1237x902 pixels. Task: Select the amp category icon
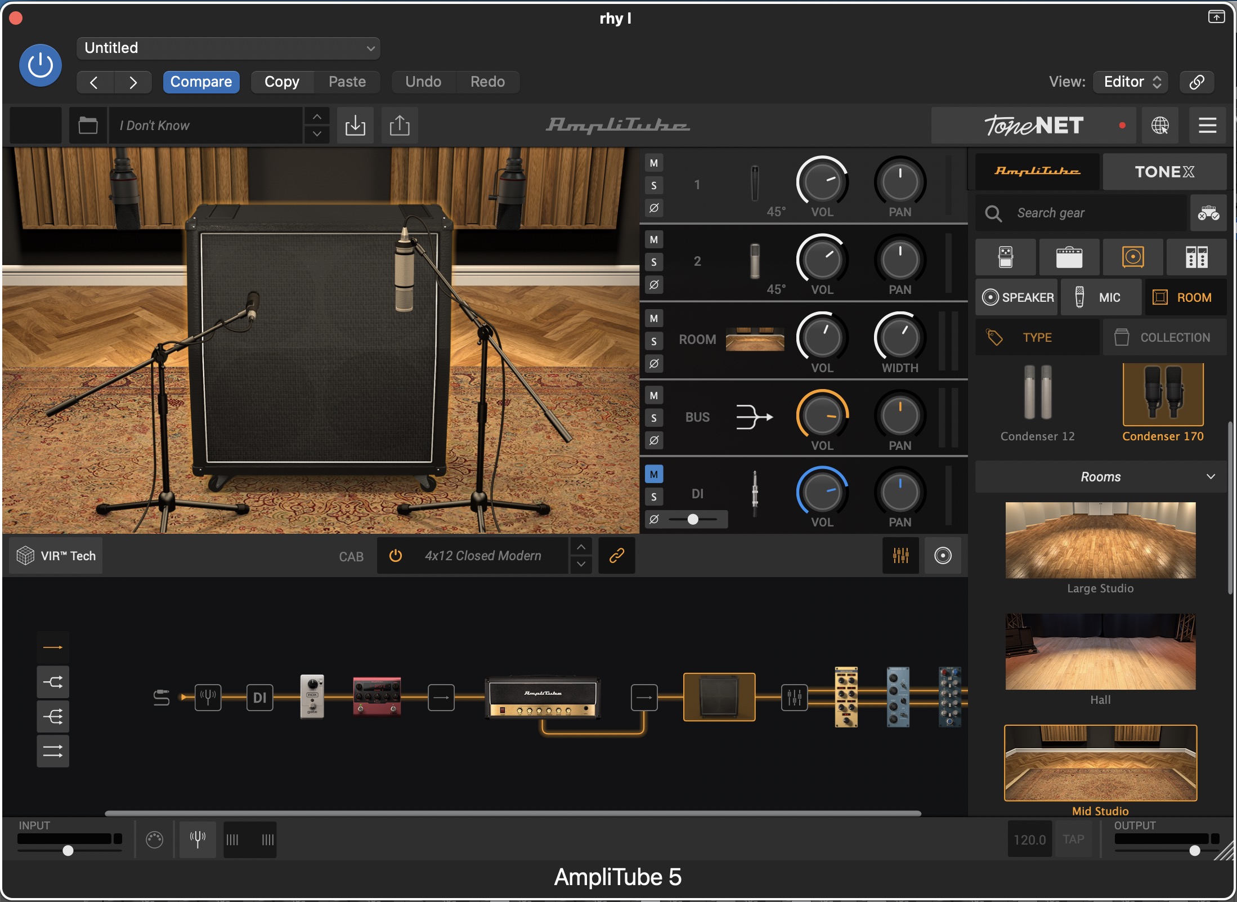coord(1069,257)
